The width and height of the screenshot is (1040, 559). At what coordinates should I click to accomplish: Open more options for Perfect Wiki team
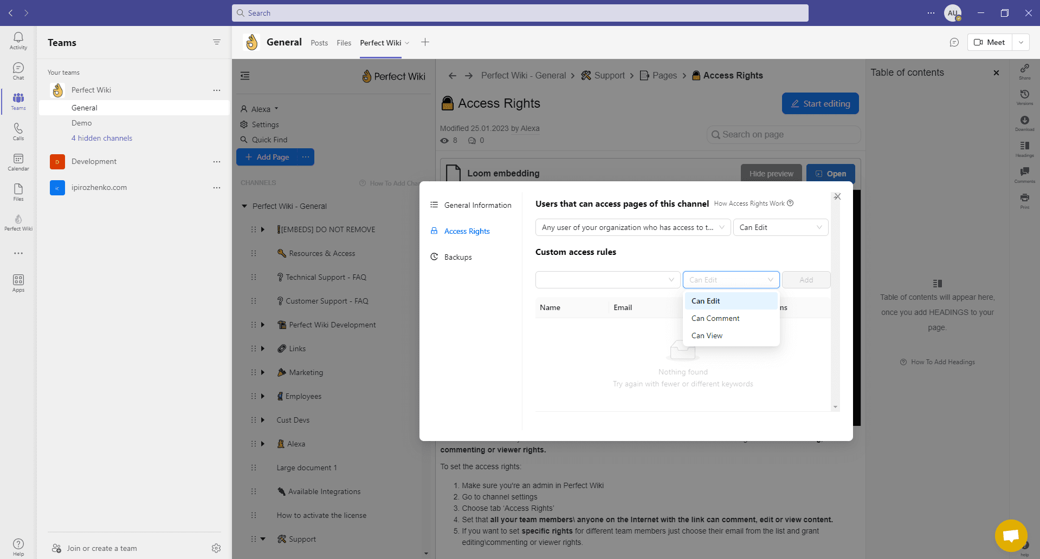[217, 90]
